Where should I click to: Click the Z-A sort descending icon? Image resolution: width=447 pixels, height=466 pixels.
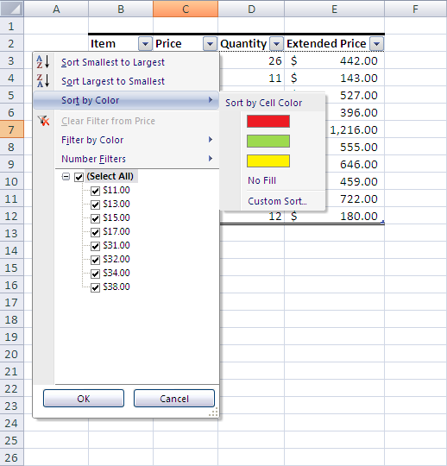point(43,81)
